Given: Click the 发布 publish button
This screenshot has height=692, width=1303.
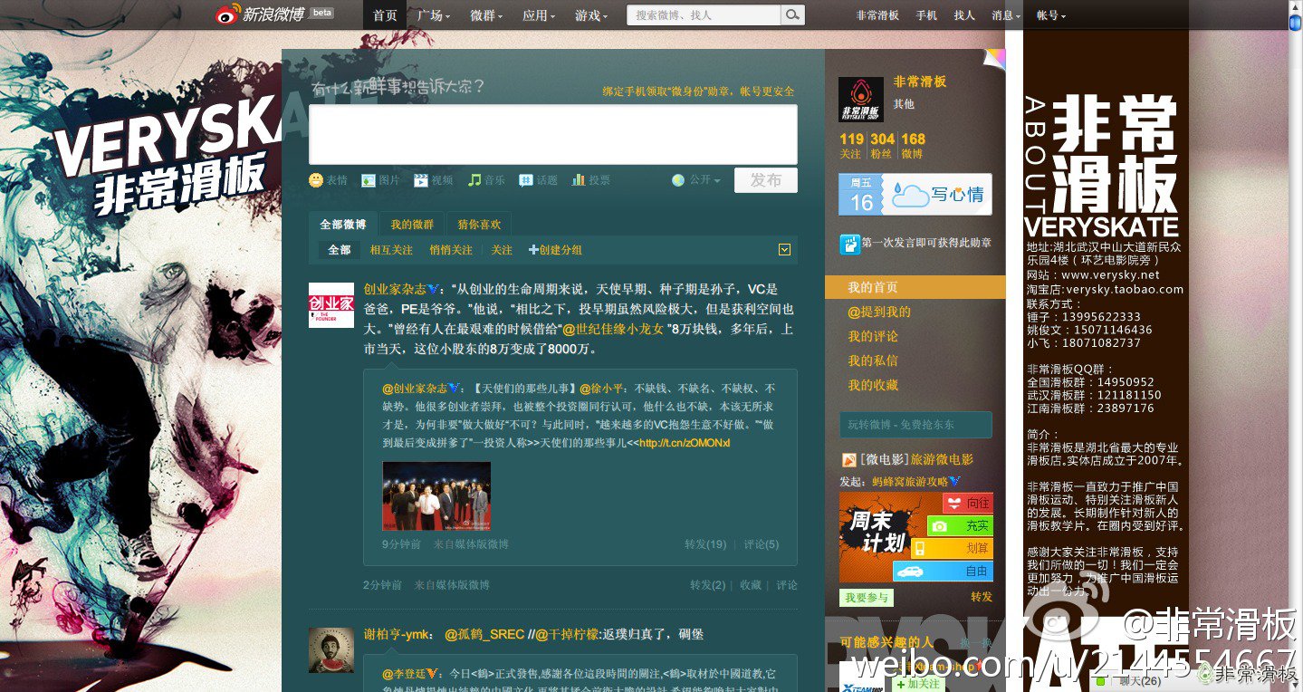Looking at the screenshot, I should click(x=766, y=180).
